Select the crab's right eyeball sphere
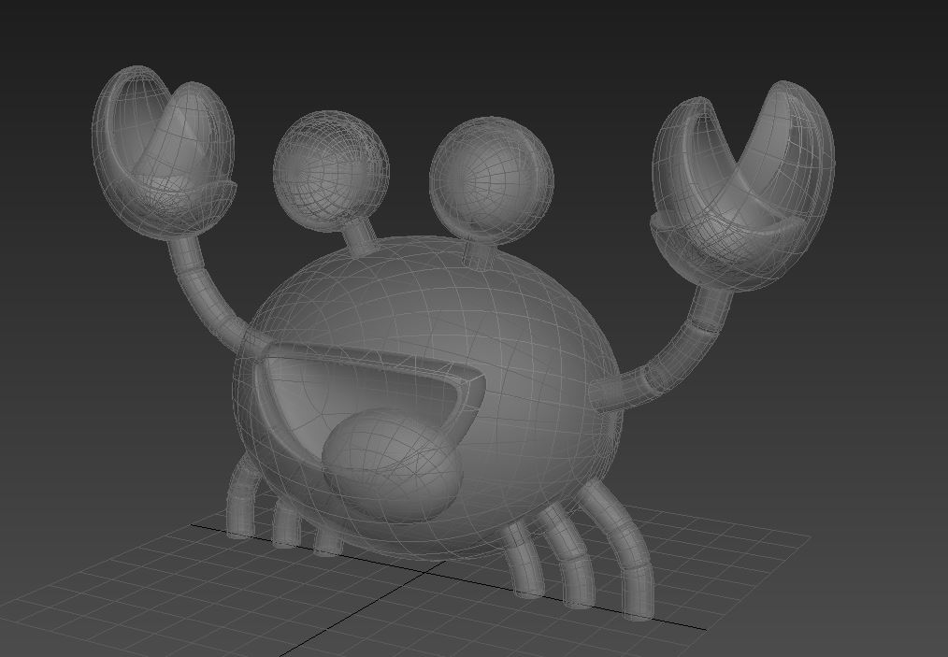This screenshot has width=948, height=657. pos(491,180)
